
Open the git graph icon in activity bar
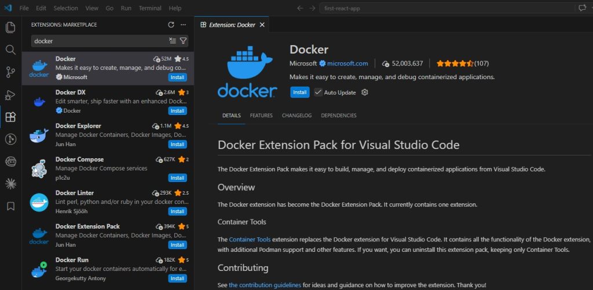click(10, 139)
